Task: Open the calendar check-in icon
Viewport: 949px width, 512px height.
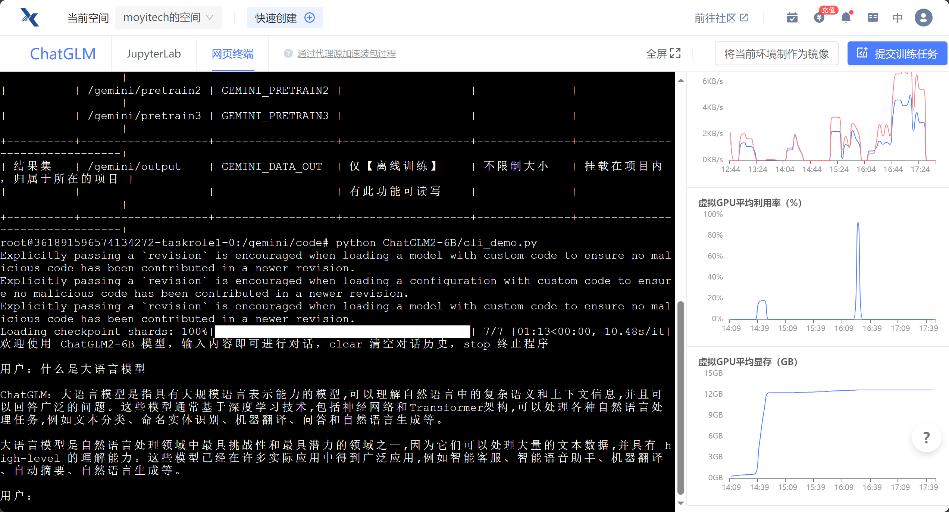Action: pos(792,18)
